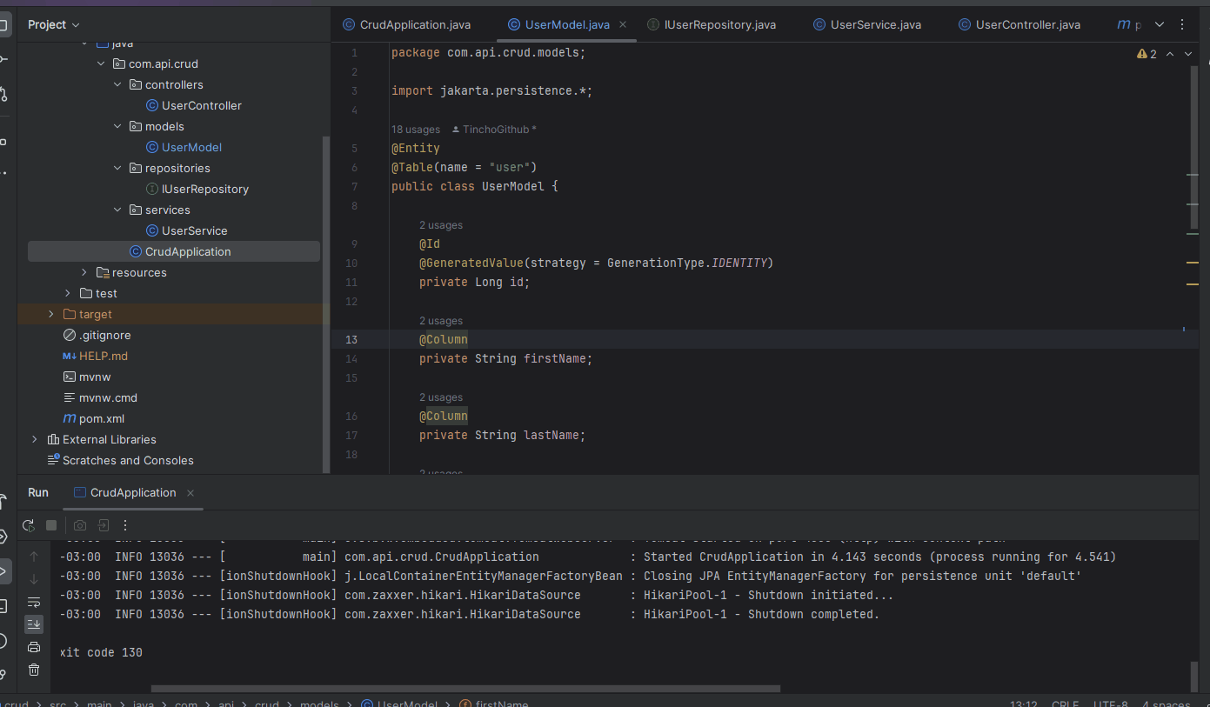Click the External Libraries icon
This screenshot has height=707, width=1210.
tap(53, 439)
